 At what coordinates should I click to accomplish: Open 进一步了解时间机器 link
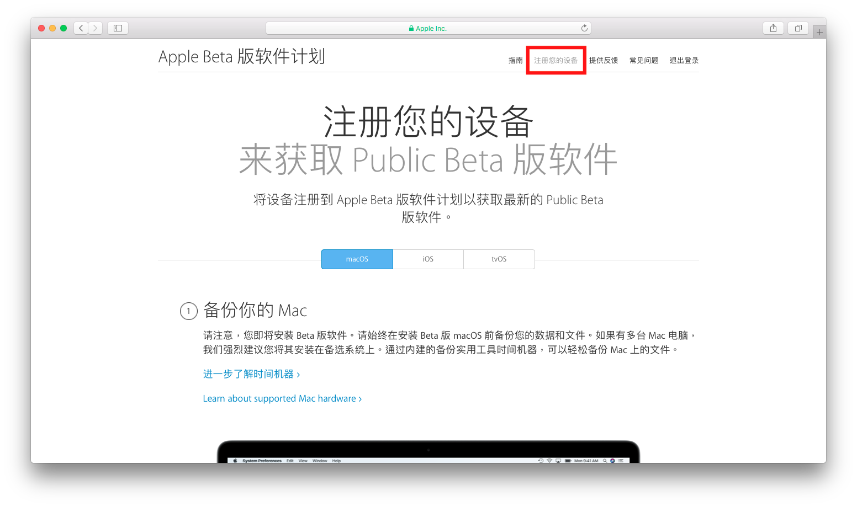click(x=252, y=374)
